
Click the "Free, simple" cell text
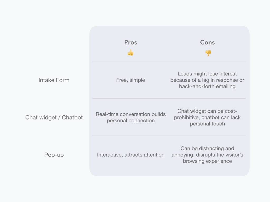coord(131,80)
